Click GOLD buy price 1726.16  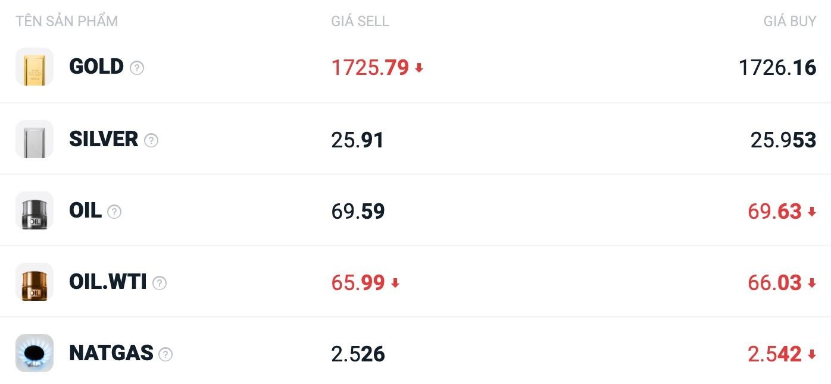coord(777,68)
